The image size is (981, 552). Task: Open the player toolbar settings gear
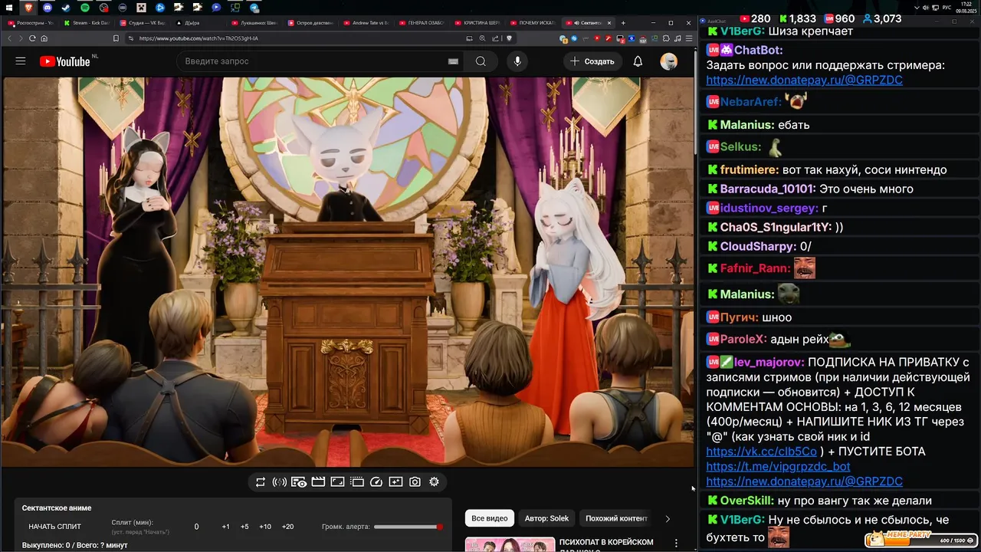point(435,482)
